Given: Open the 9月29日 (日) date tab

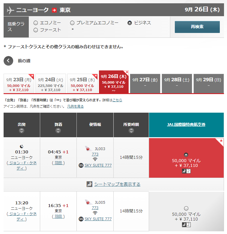Looking at the screenshot, I should pos(209,84).
